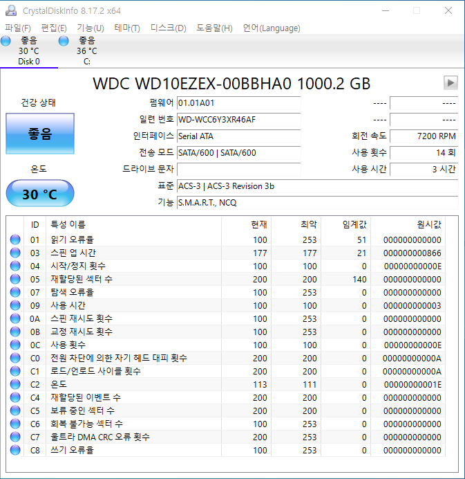Click the interface field Serial ATA
The image size is (465, 479).
[x=239, y=136]
